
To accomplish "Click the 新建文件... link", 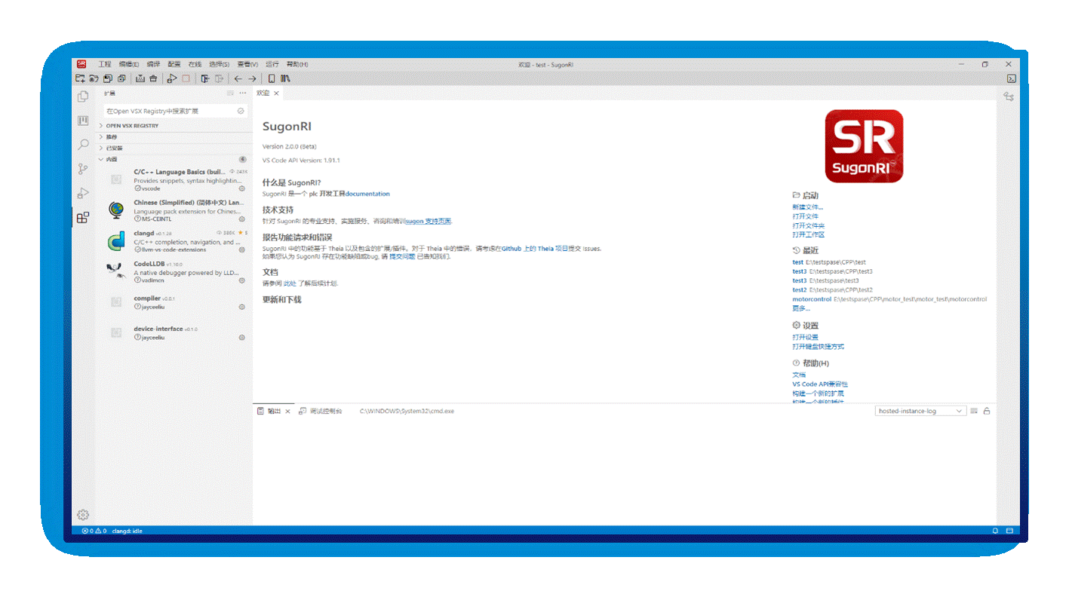I will pos(807,207).
